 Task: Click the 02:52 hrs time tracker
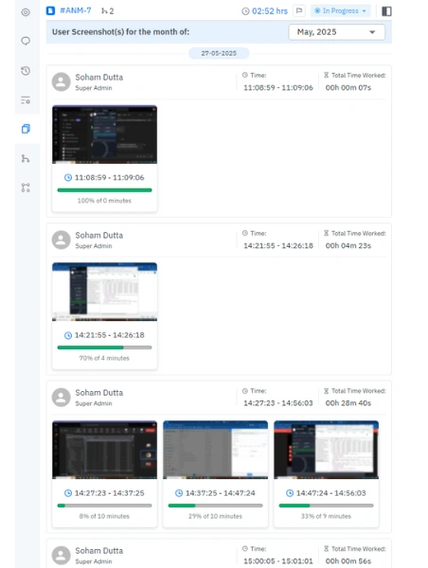(x=264, y=11)
